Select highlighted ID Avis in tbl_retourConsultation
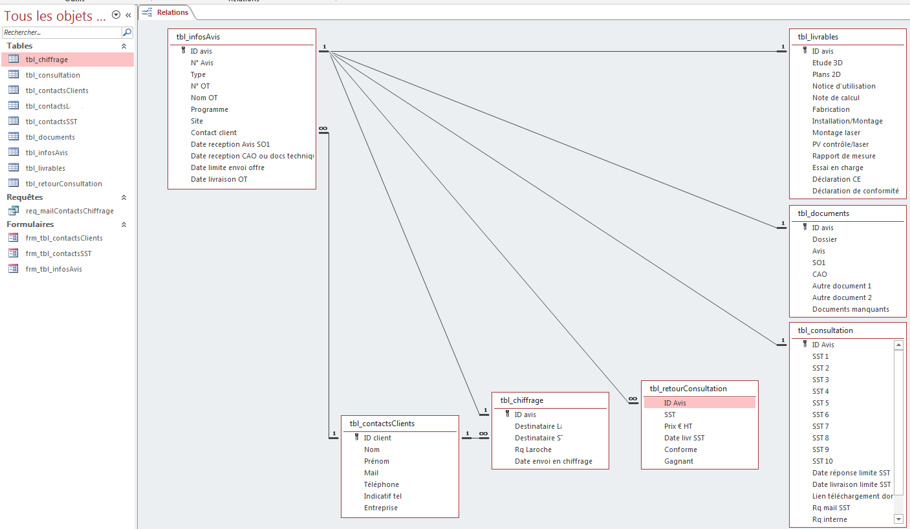The height and width of the screenshot is (529, 910). click(699, 403)
